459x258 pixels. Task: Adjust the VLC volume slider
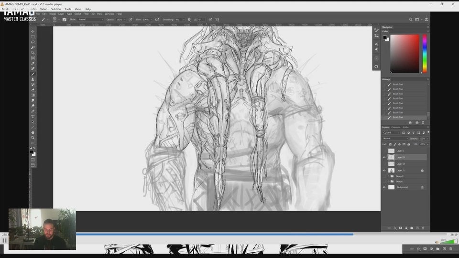tap(448, 242)
